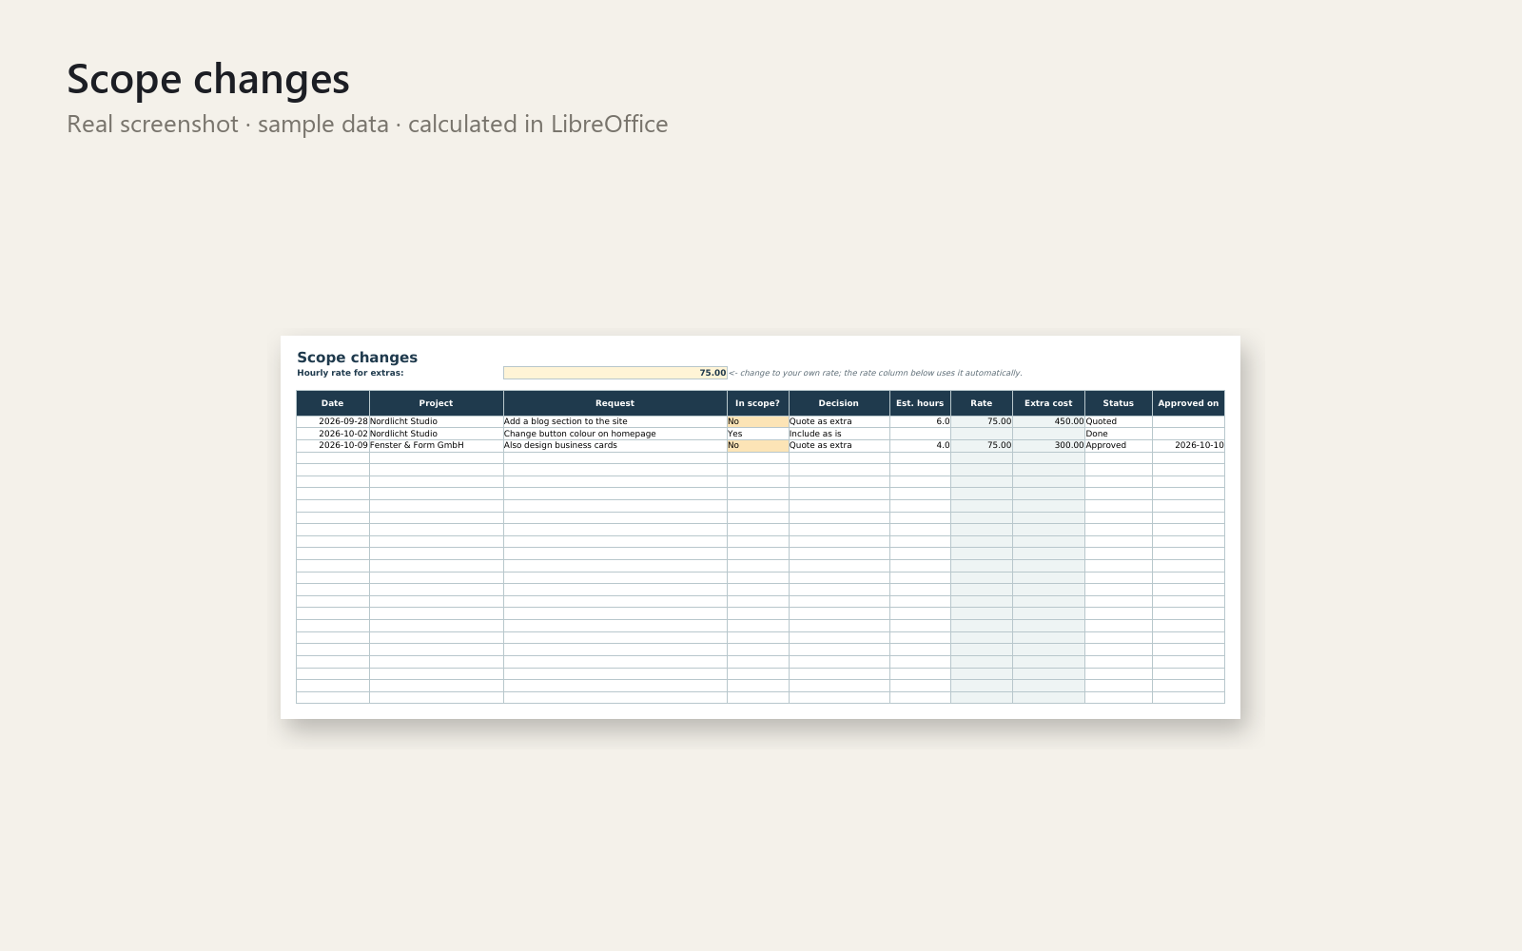Click the 300.00 extra cost cell

click(1048, 445)
